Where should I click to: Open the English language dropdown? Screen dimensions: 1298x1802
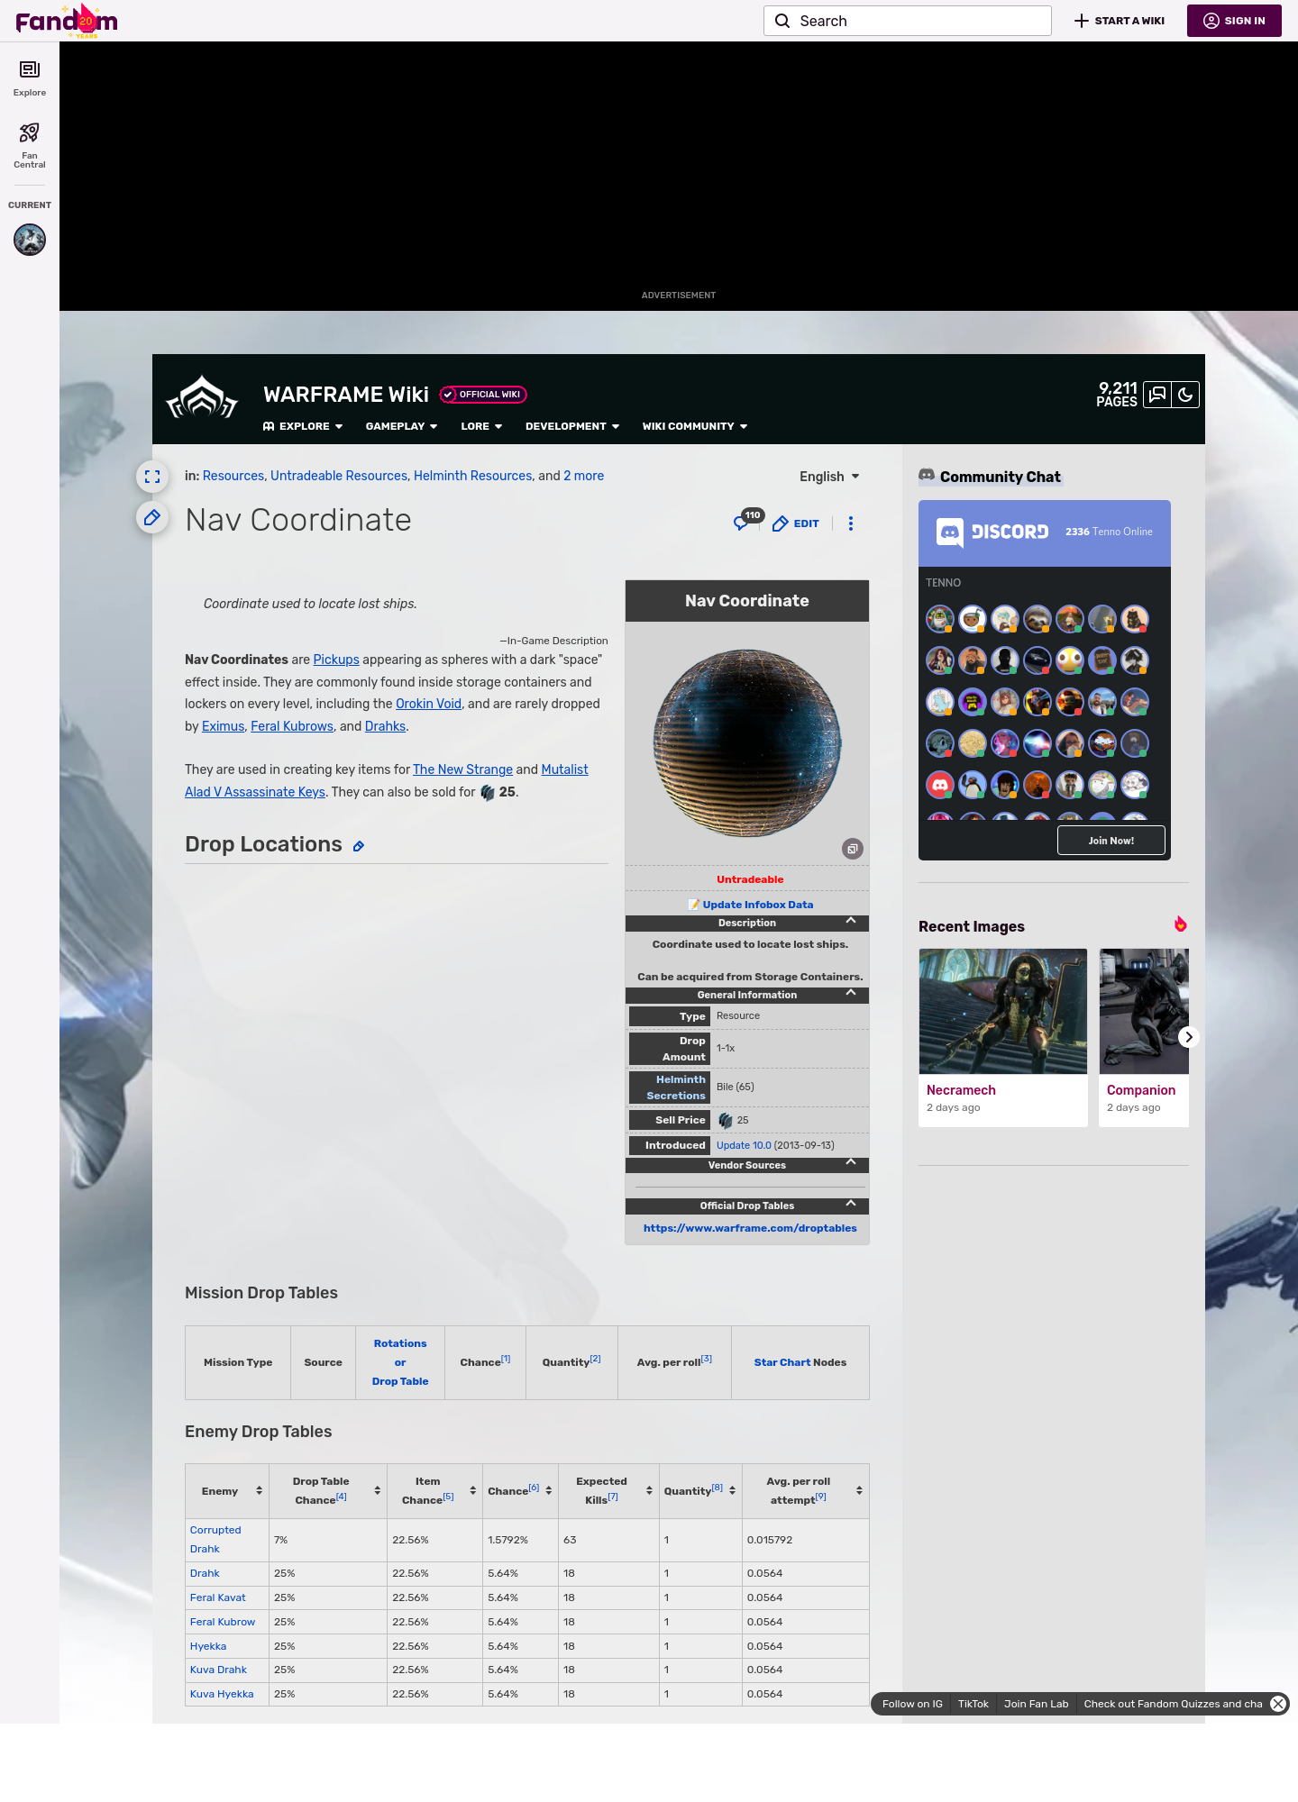coord(829,477)
